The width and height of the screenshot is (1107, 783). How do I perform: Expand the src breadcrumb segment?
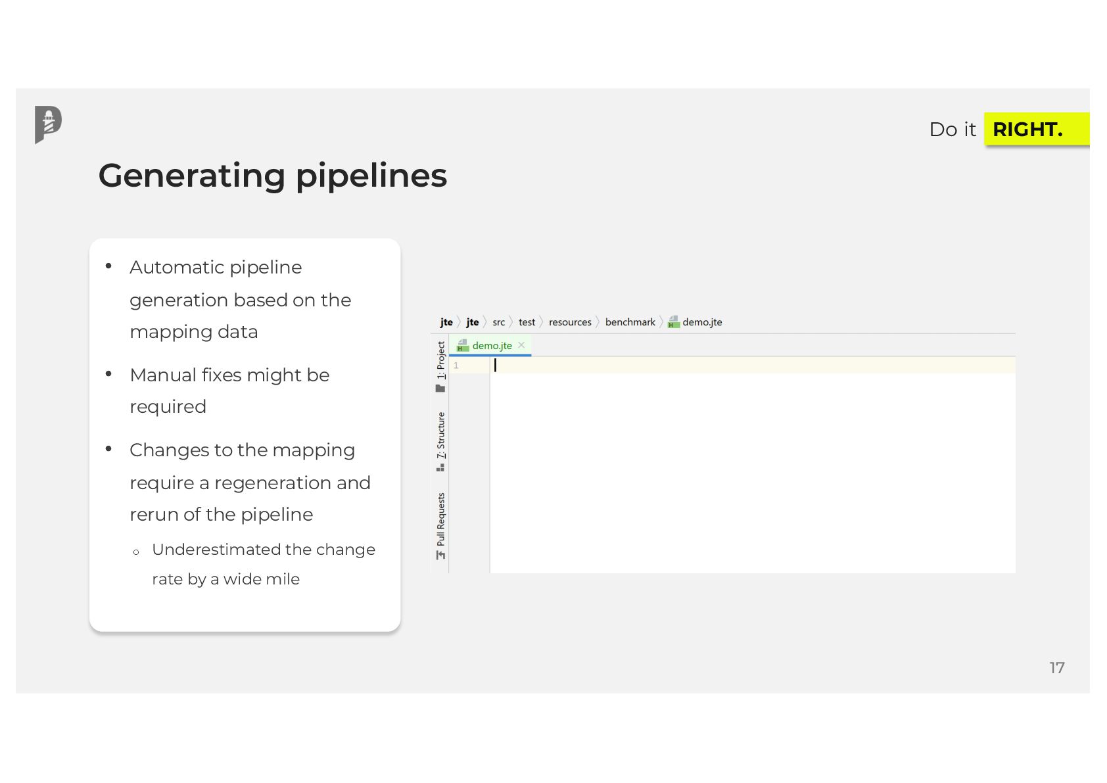(x=498, y=322)
